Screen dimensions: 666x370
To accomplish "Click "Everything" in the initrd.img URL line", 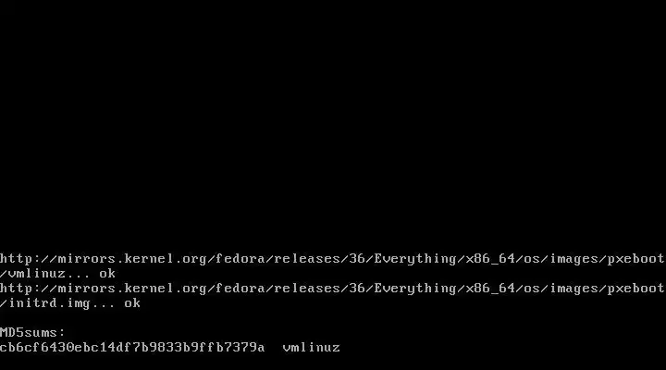I will pos(415,289).
